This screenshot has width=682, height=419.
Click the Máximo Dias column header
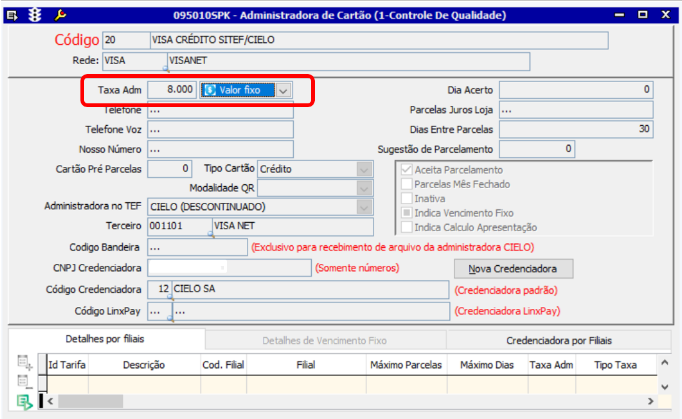pyautogui.click(x=487, y=365)
